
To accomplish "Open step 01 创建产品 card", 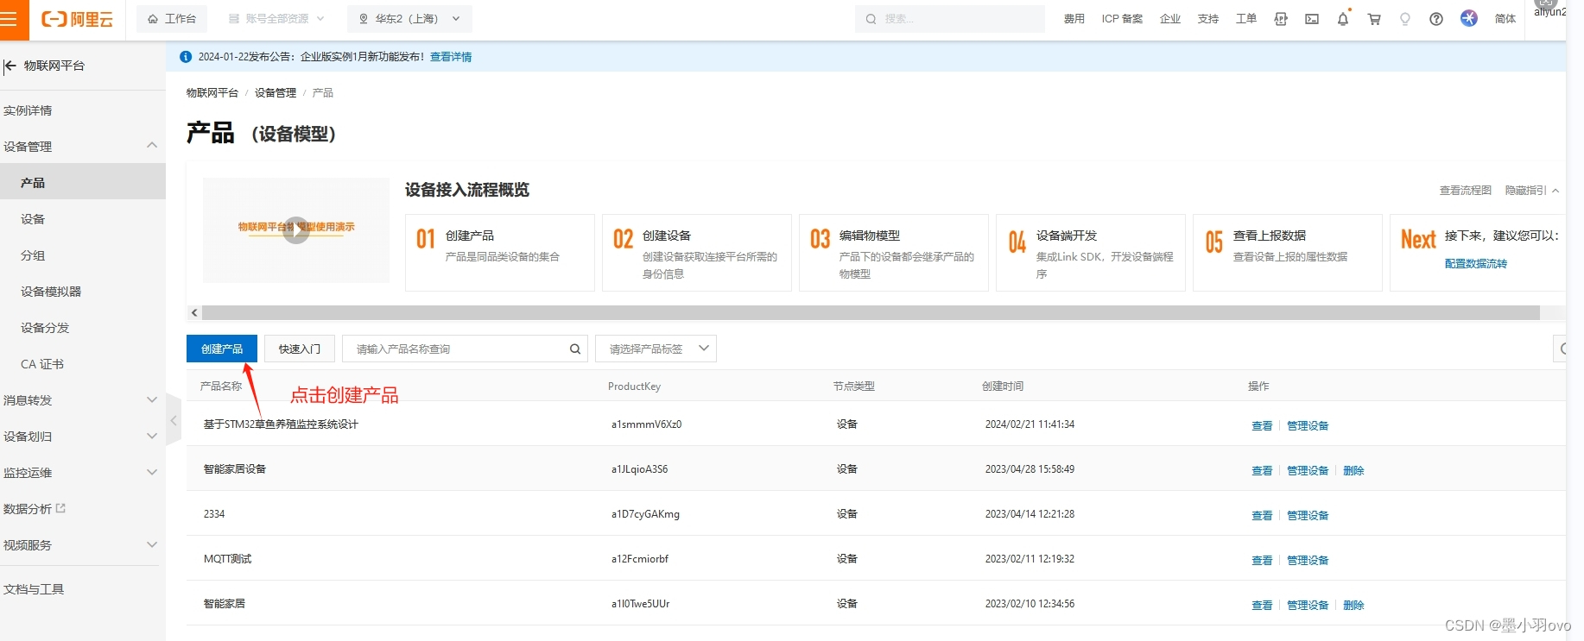I will (500, 253).
